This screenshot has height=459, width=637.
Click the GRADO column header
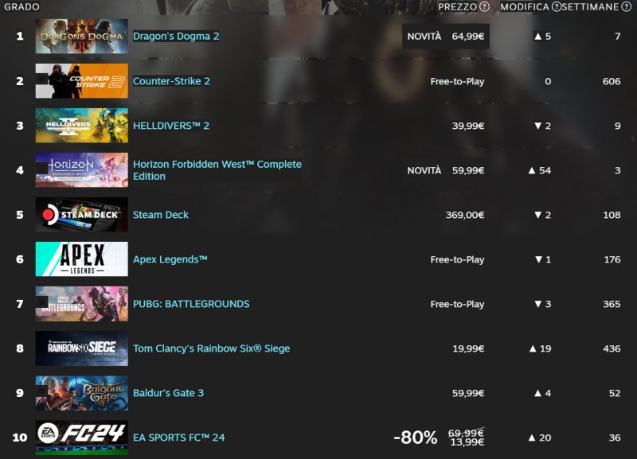21,7
